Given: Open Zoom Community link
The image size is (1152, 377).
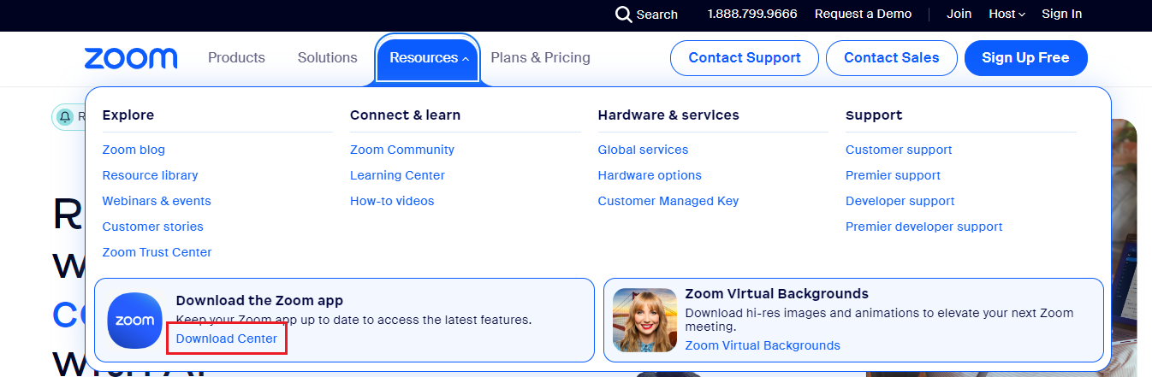Looking at the screenshot, I should click(402, 150).
